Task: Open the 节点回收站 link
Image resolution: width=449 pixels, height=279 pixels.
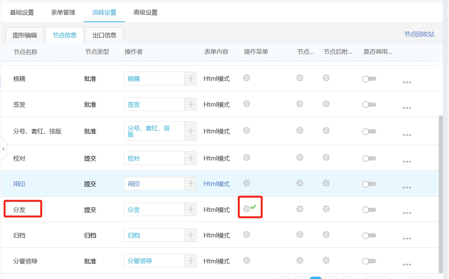Action: click(x=419, y=34)
